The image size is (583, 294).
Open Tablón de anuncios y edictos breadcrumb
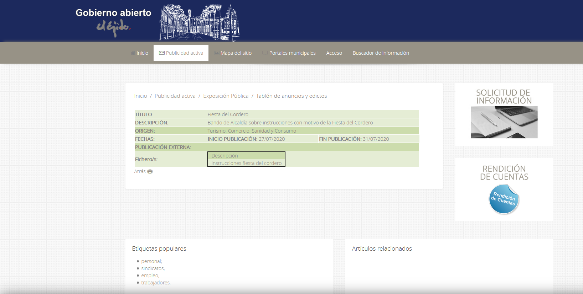click(291, 96)
